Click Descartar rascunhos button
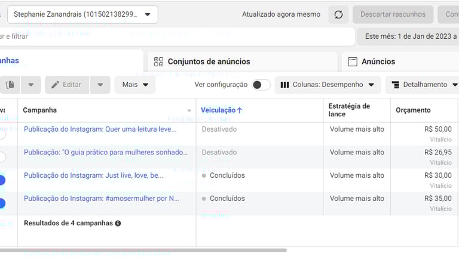Image resolution: width=459 pixels, height=257 pixels. click(x=393, y=14)
